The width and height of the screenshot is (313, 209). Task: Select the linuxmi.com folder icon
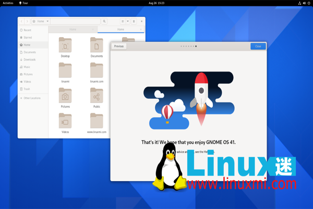coord(97,70)
